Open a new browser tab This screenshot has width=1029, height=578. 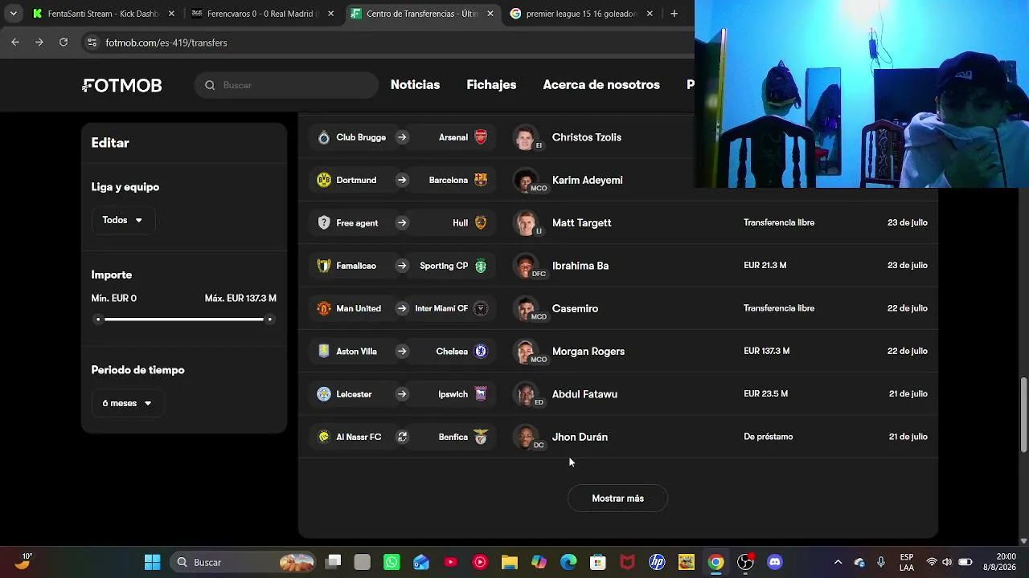click(674, 14)
